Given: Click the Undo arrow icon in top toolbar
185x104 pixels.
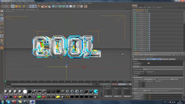Looking at the screenshot, I should point(3,6).
